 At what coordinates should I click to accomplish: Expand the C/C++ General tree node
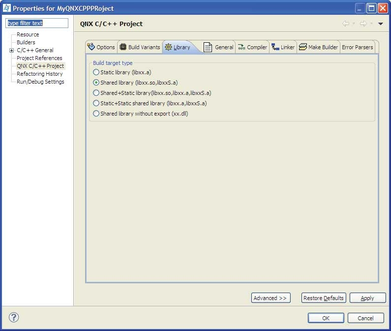click(11, 50)
